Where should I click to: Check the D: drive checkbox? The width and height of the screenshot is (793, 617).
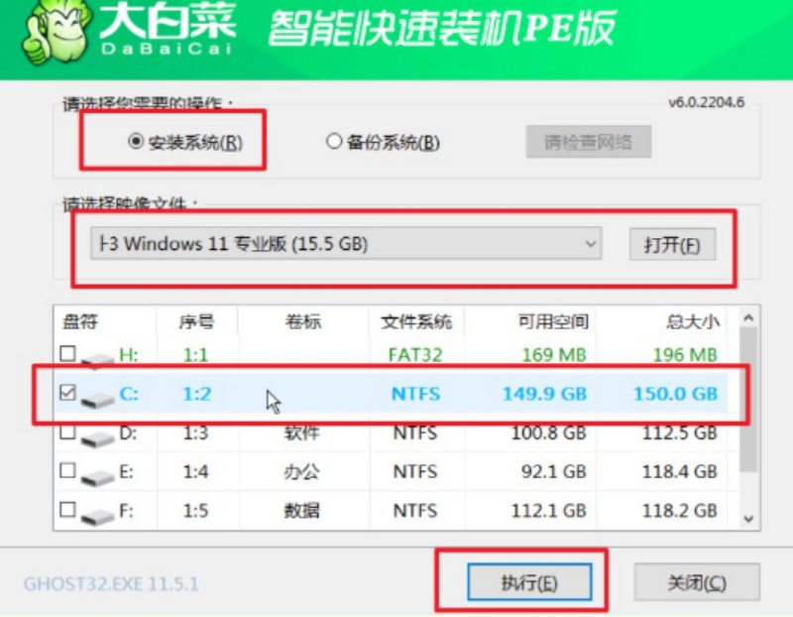click(x=67, y=432)
